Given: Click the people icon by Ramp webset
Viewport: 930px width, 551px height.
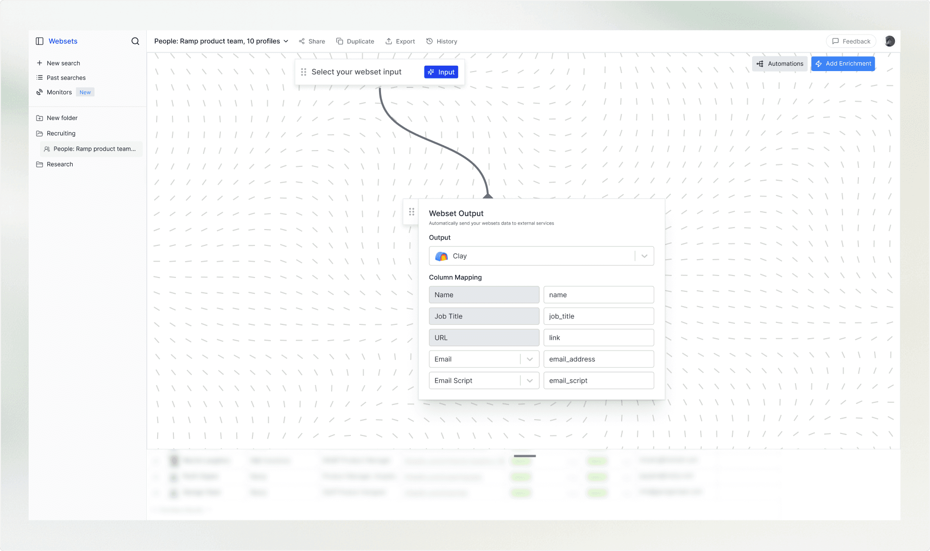Looking at the screenshot, I should point(47,149).
